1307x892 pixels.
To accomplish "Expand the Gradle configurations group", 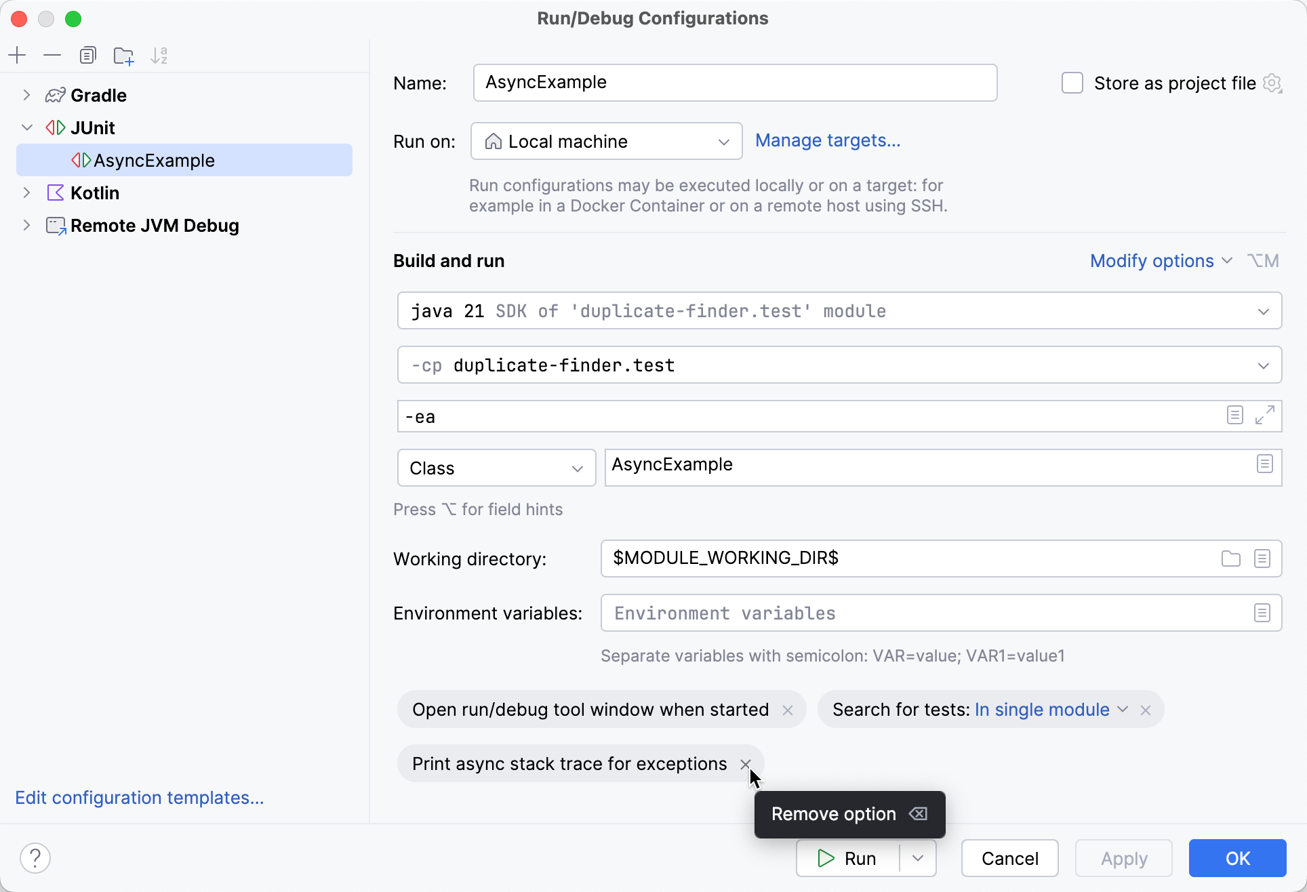I will (x=26, y=95).
